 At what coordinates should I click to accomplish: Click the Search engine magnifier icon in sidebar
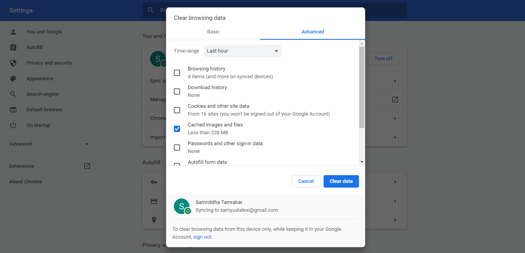(13, 94)
